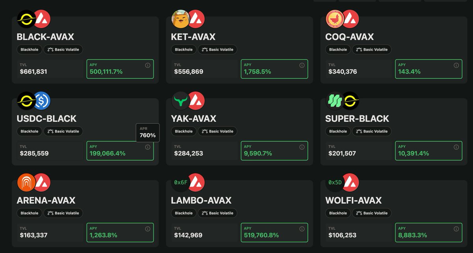The width and height of the screenshot is (473, 253).
Task: Open the BLACK-AVAX pool title
Action: click(45, 37)
